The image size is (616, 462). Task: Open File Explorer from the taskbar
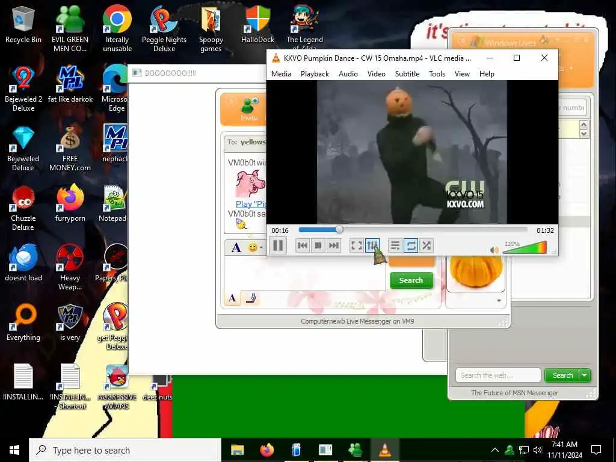(237, 450)
